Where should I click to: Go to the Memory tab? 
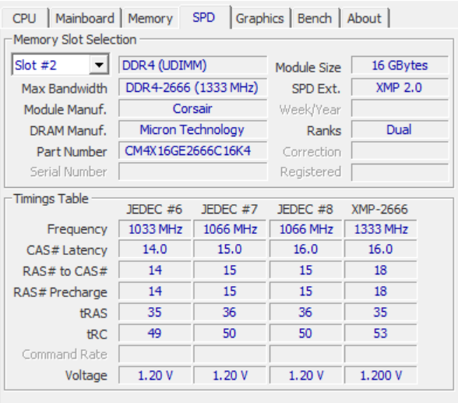tap(150, 19)
